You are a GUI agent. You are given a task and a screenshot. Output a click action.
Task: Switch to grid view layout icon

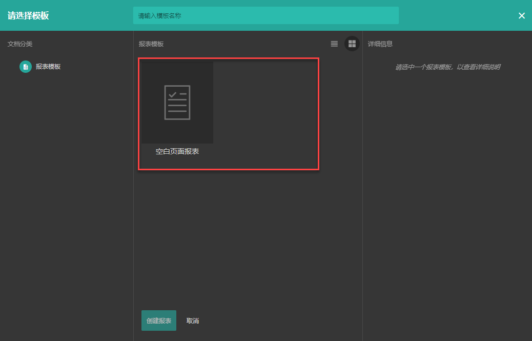coord(352,44)
